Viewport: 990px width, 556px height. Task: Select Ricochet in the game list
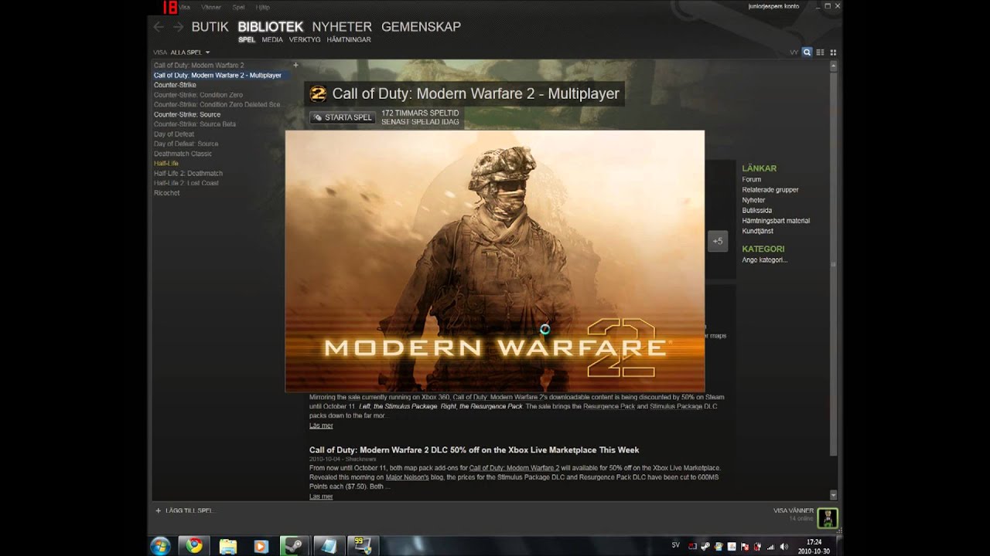coord(167,193)
